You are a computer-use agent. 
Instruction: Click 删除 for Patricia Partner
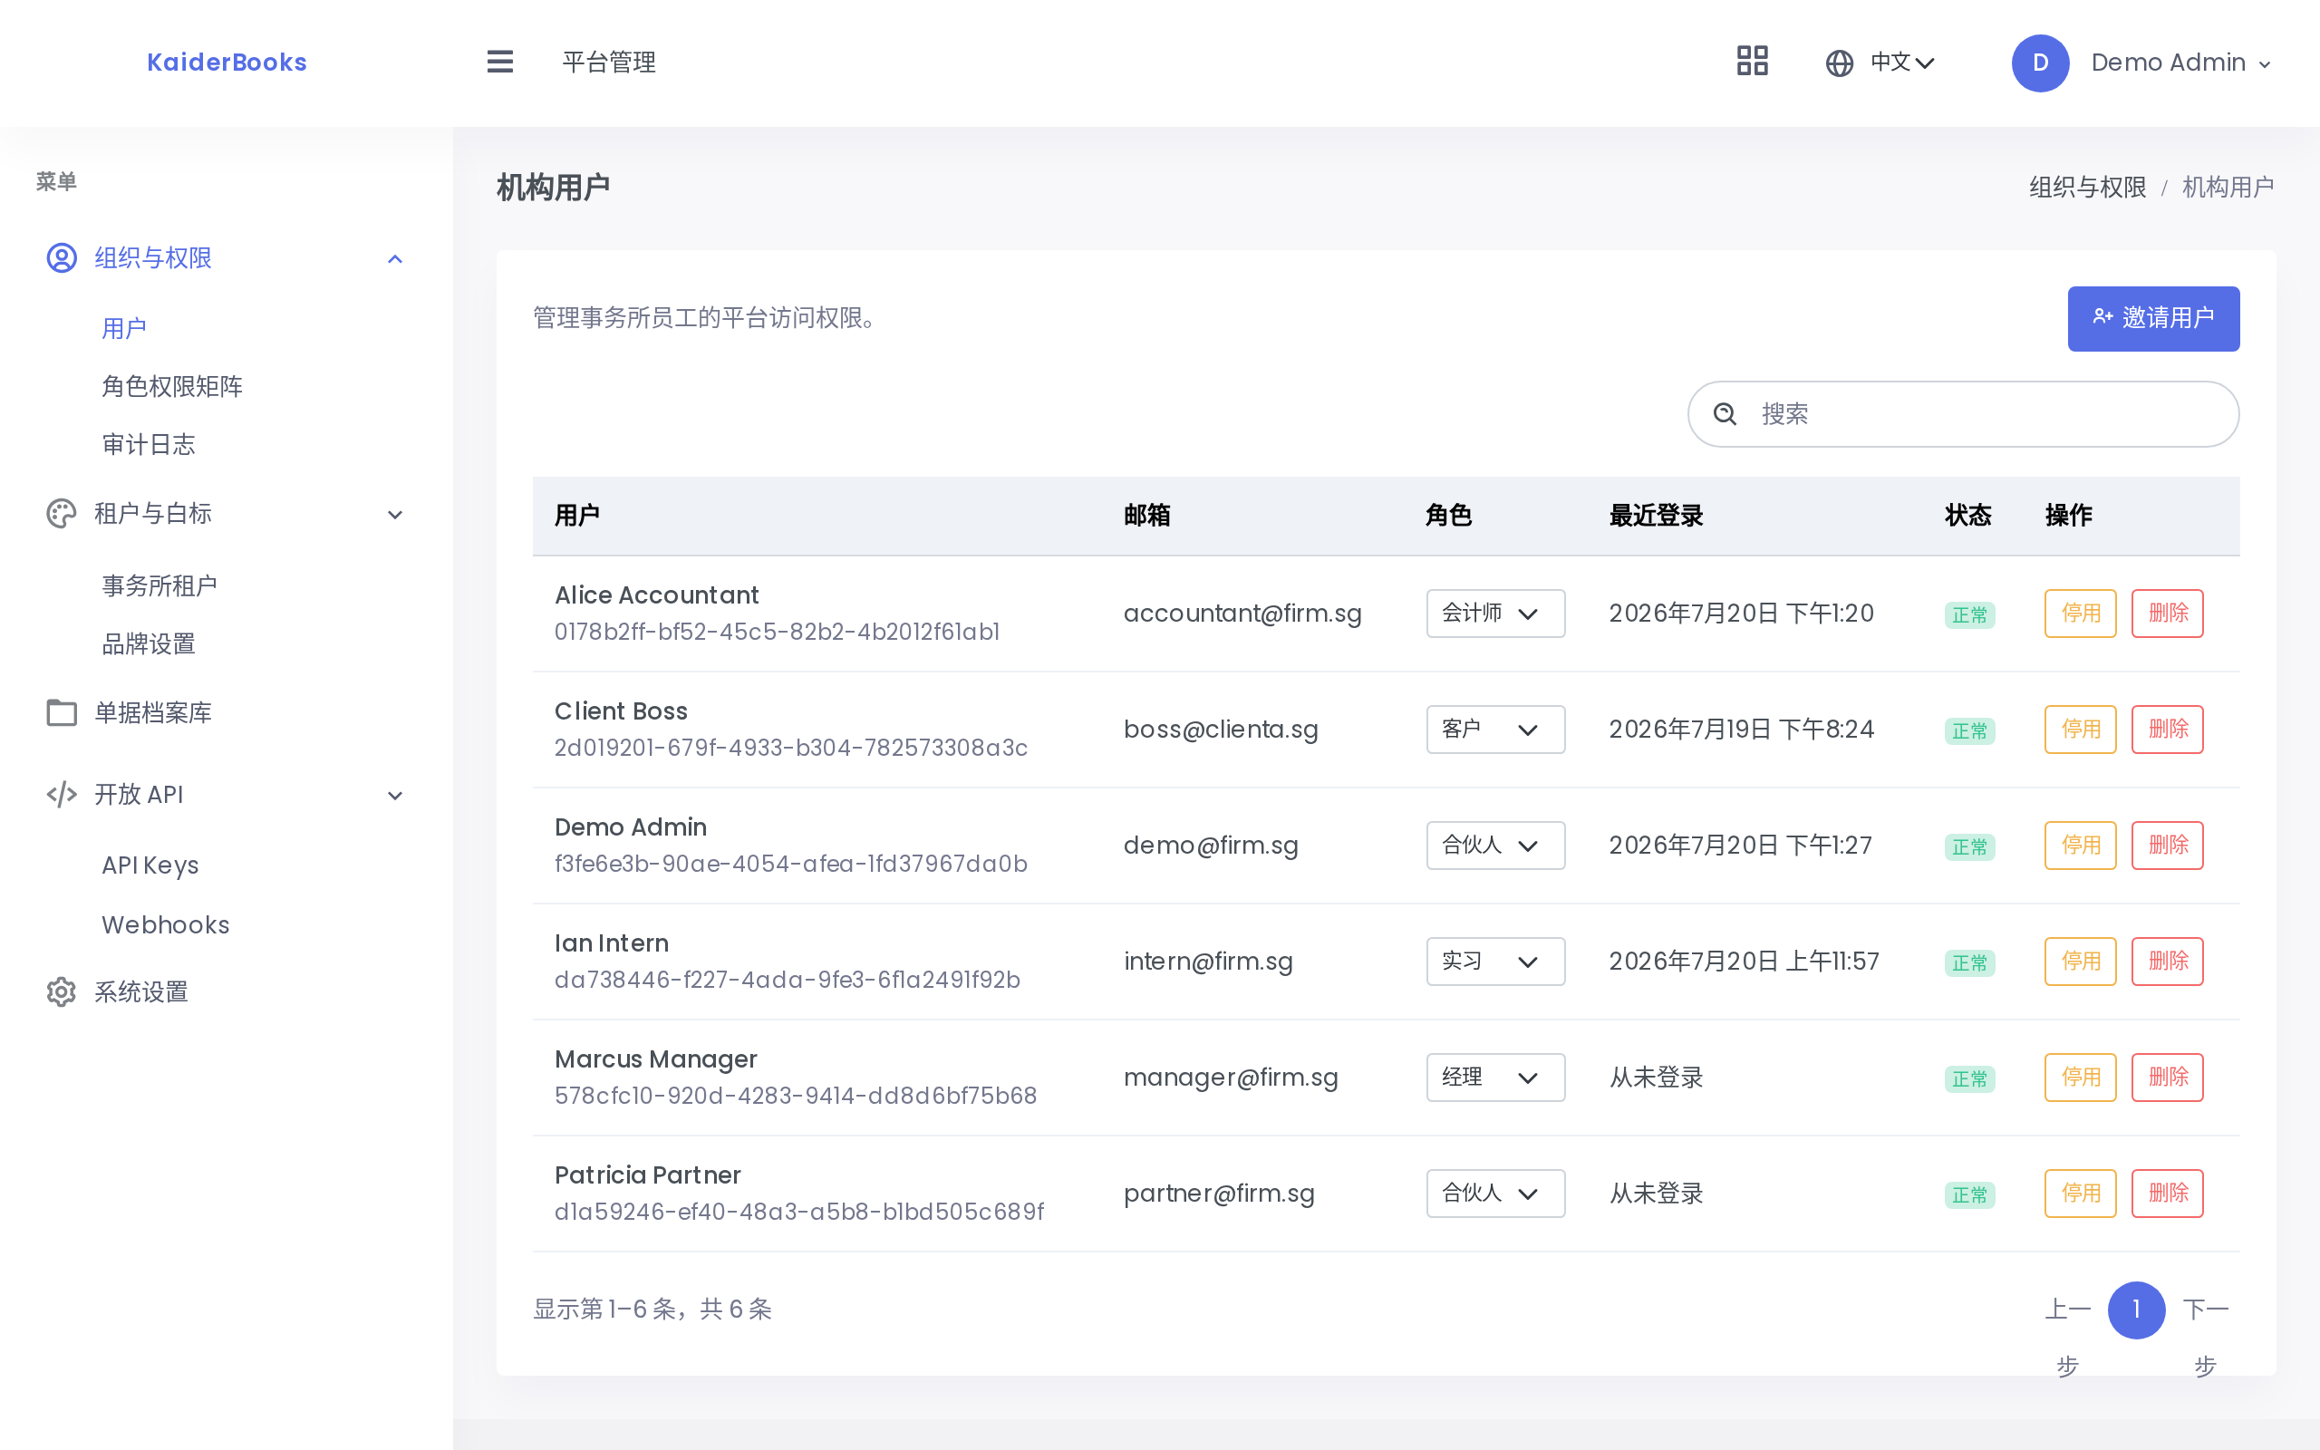click(2168, 1194)
